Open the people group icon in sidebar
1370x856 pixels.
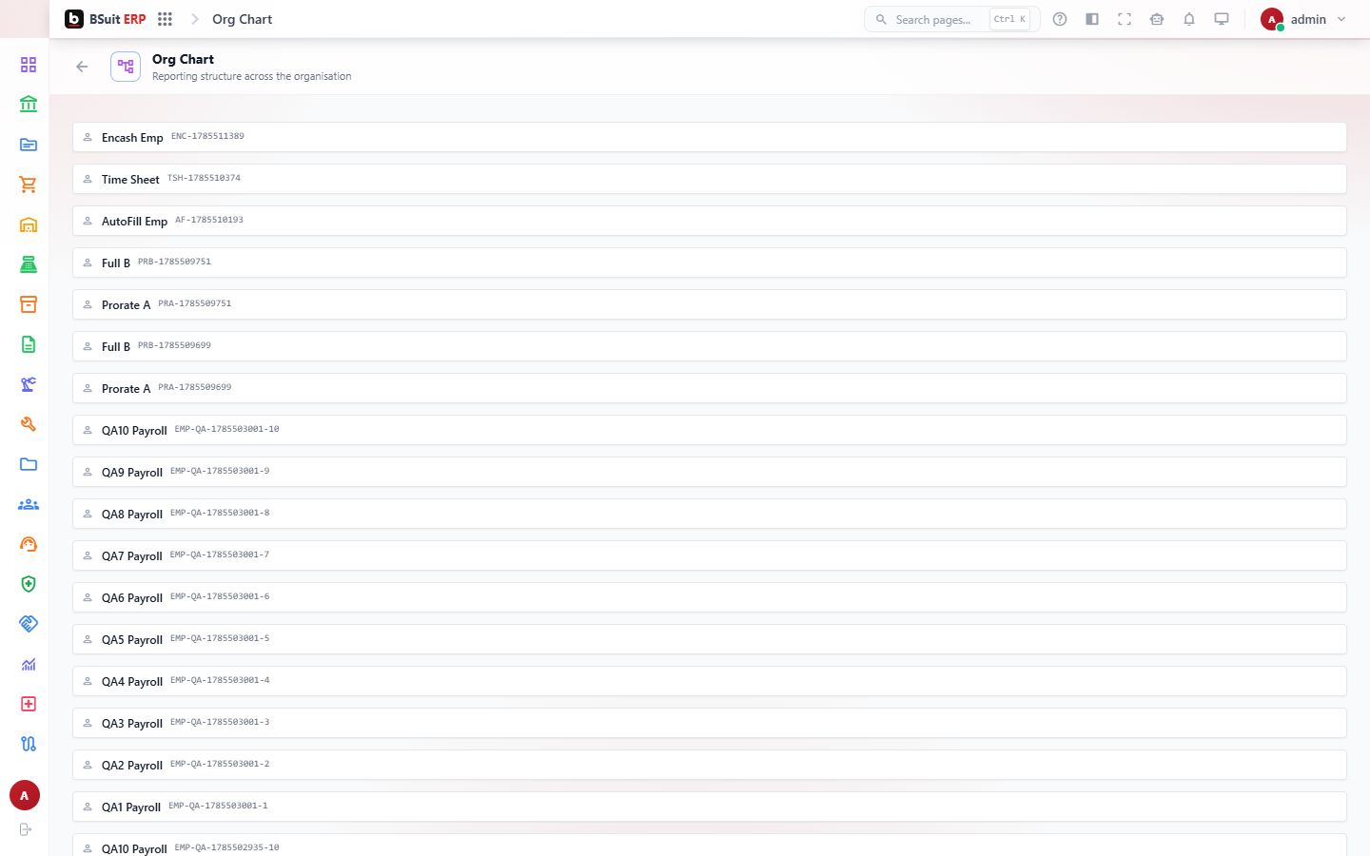point(29,504)
